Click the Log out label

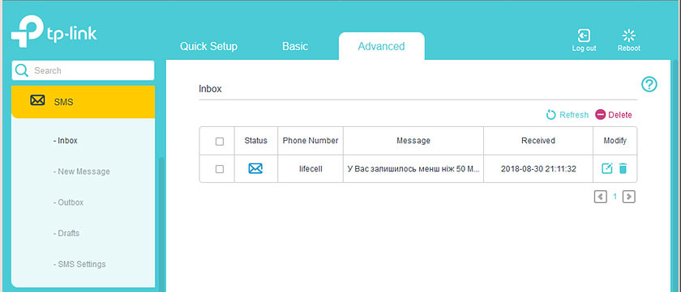coord(585,49)
